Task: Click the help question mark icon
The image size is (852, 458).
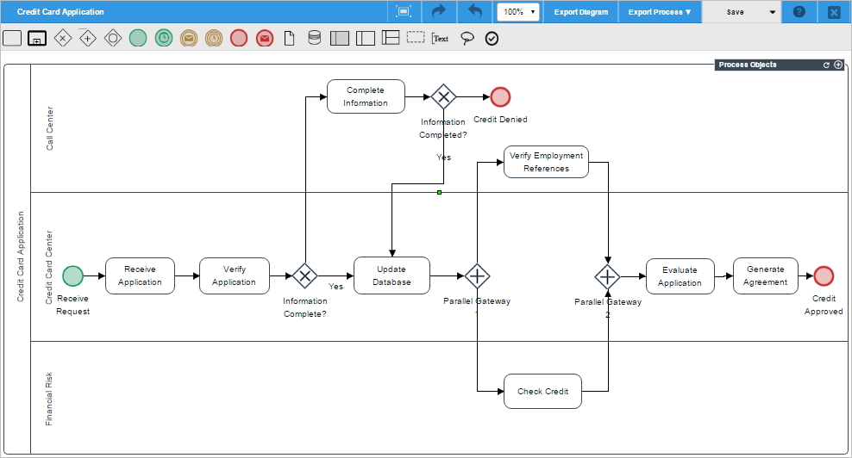Action: tap(799, 12)
